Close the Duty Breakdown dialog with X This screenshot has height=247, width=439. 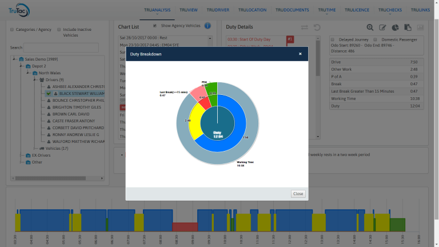(300, 54)
